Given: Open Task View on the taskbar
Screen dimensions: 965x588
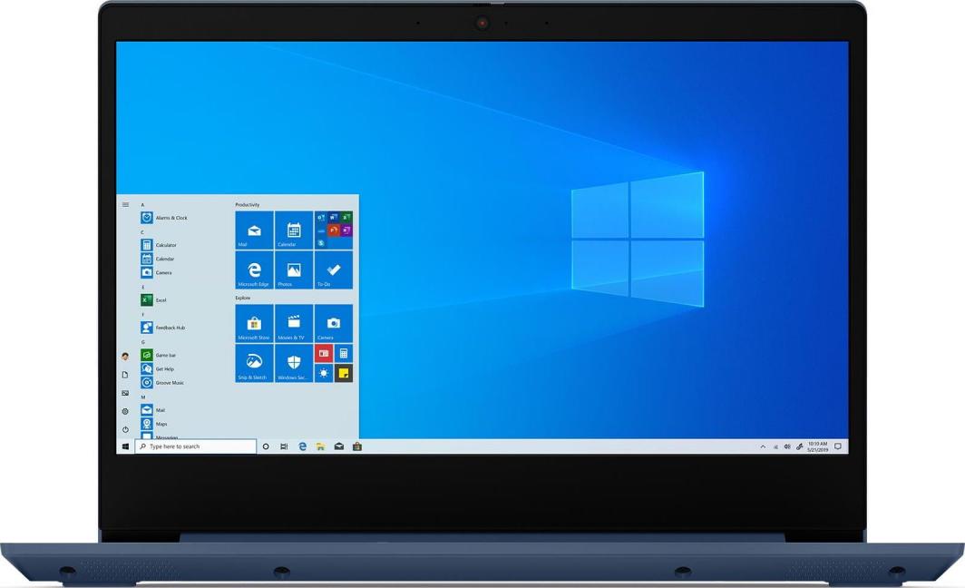Looking at the screenshot, I should (x=284, y=446).
